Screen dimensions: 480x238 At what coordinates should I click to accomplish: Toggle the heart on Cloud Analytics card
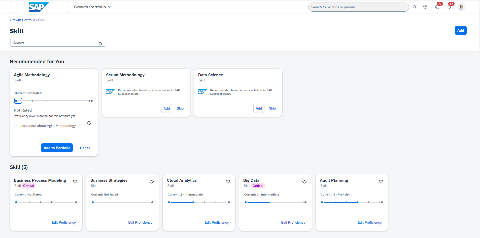228,182
